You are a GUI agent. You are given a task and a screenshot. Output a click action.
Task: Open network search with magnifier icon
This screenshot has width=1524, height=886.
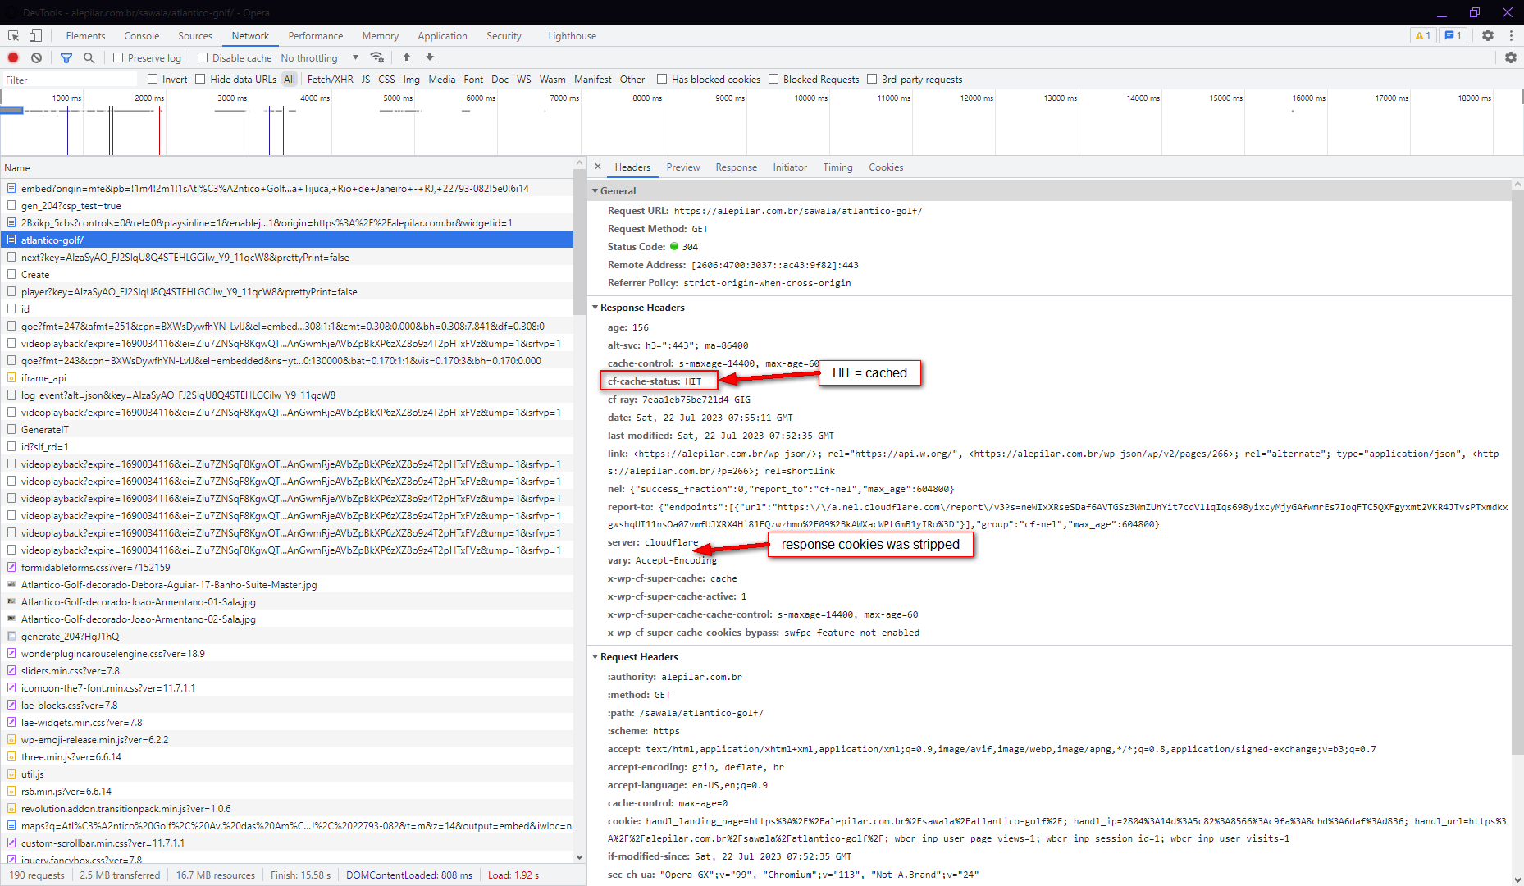(89, 57)
